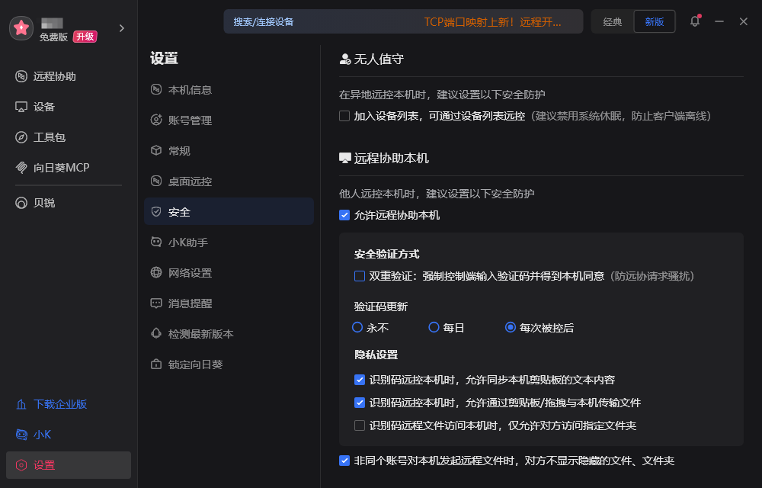Open 本机信息 settings page
Image resolution: width=762 pixels, height=488 pixels.
[x=229, y=89]
